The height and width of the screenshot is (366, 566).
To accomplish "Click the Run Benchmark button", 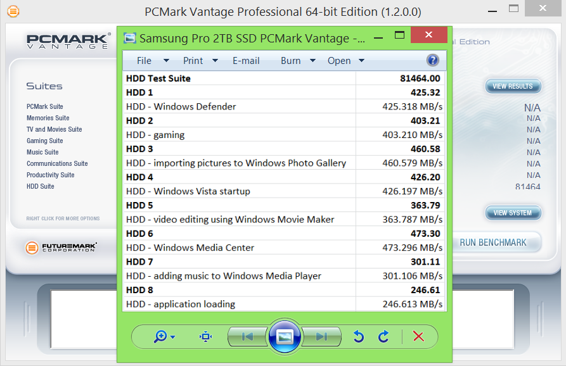I will click(493, 243).
